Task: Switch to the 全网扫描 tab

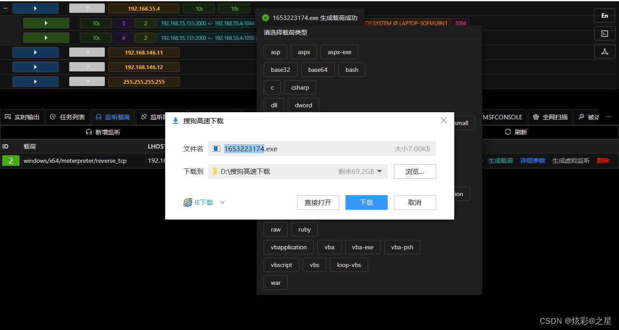Action: pyautogui.click(x=550, y=117)
